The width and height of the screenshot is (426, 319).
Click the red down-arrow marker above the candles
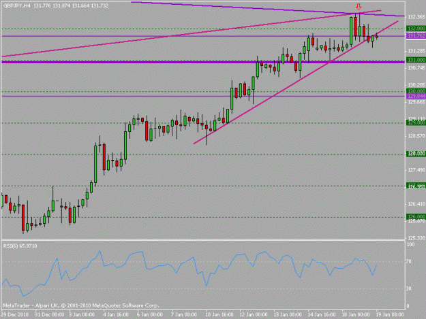pos(359,7)
